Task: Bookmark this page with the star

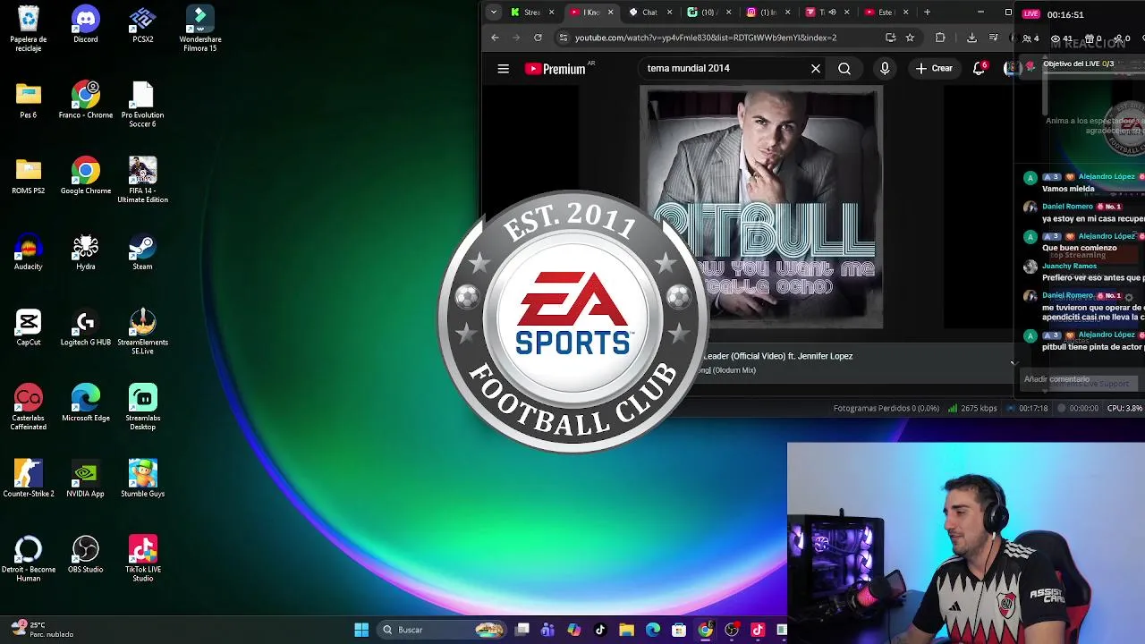Action: click(910, 38)
